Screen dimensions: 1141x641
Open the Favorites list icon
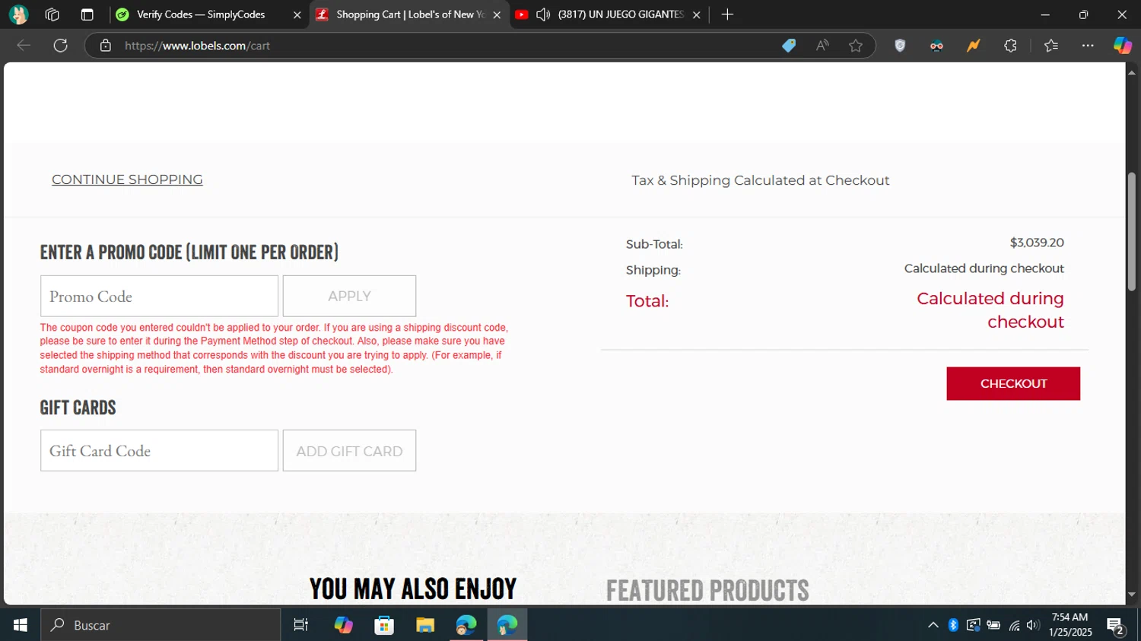pyautogui.click(x=1051, y=46)
